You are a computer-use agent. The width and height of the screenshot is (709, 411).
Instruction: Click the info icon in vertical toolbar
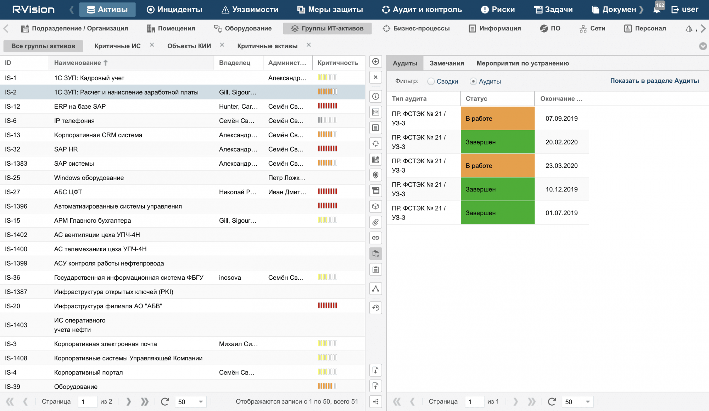(x=375, y=96)
